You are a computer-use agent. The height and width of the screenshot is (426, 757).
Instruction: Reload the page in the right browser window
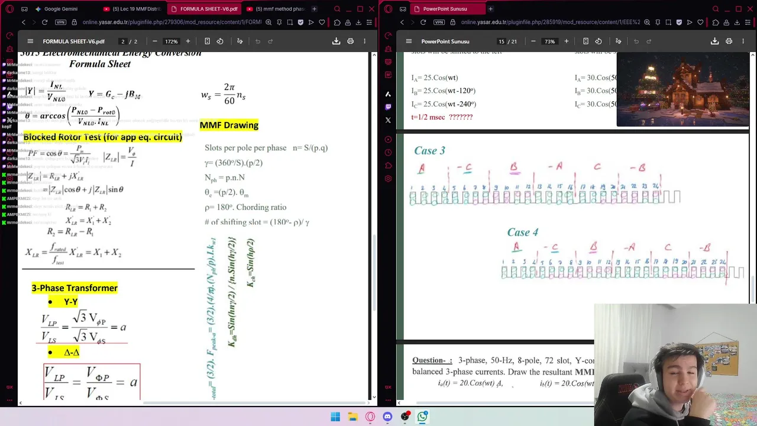coord(423,22)
